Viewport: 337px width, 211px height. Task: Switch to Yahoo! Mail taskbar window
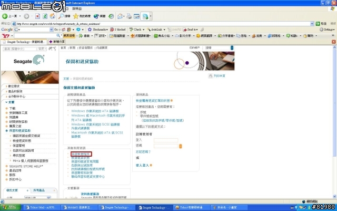pyautogui.click(x=41, y=207)
